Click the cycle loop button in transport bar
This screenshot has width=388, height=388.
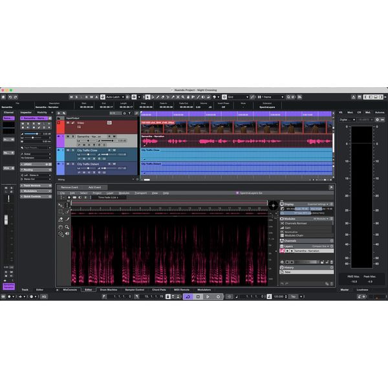[188, 296]
